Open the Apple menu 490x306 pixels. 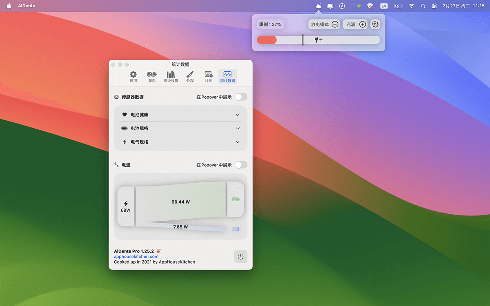(9, 6)
